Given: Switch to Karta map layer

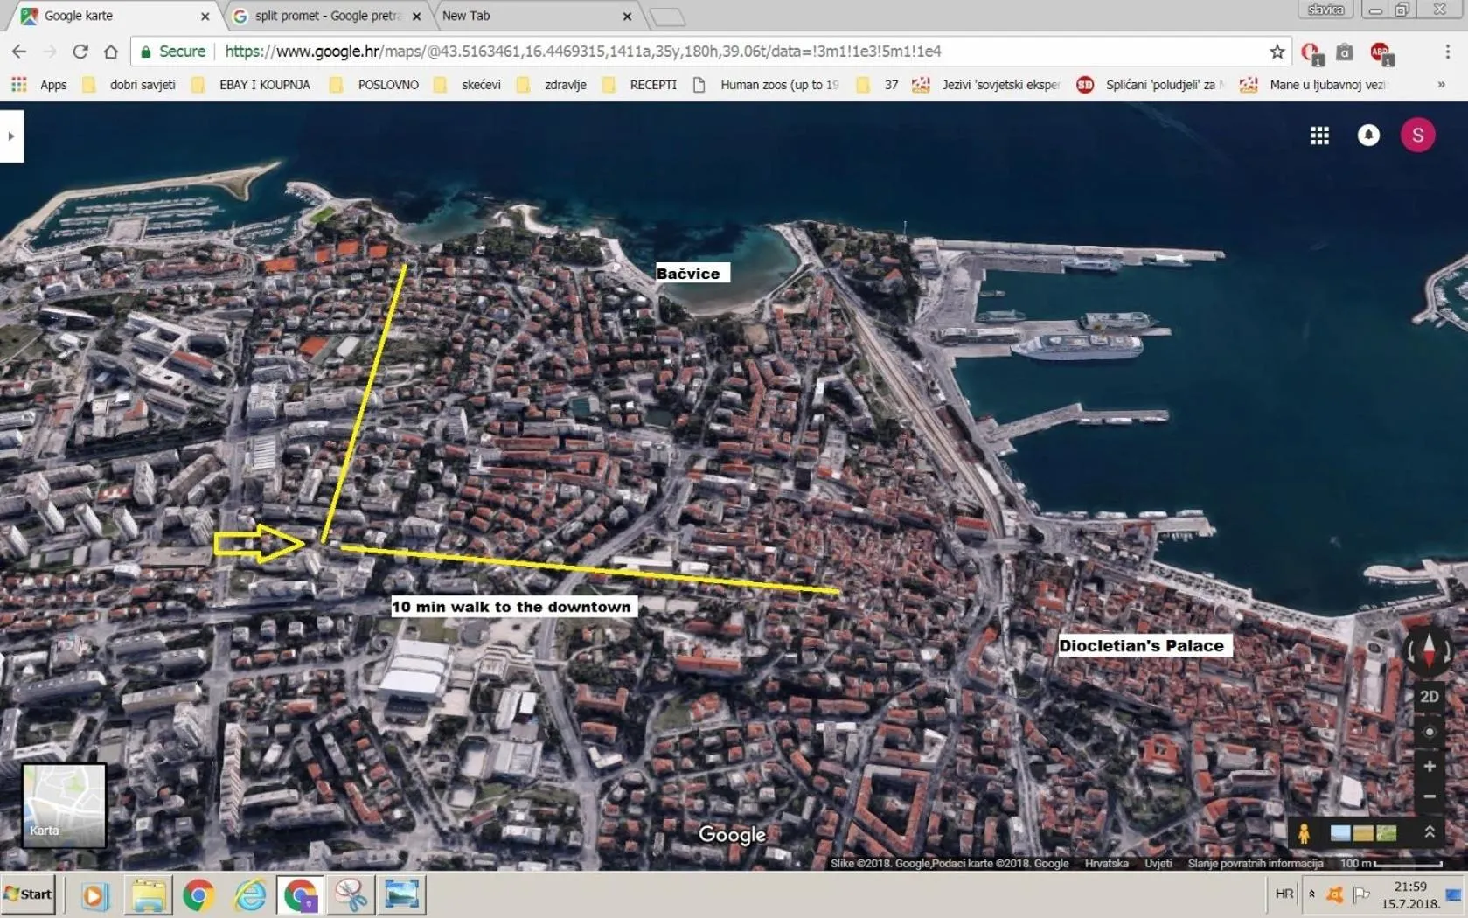Looking at the screenshot, I should (64, 805).
